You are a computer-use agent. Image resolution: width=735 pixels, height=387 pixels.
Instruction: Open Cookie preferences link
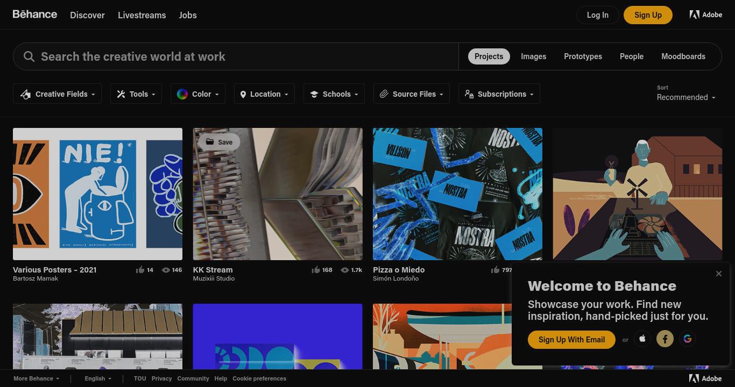[x=259, y=378]
